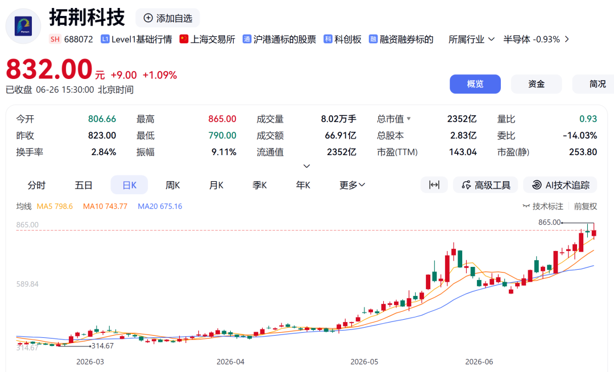Open AI技术追踪 tracker
614x372 pixels.
click(561, 185)
